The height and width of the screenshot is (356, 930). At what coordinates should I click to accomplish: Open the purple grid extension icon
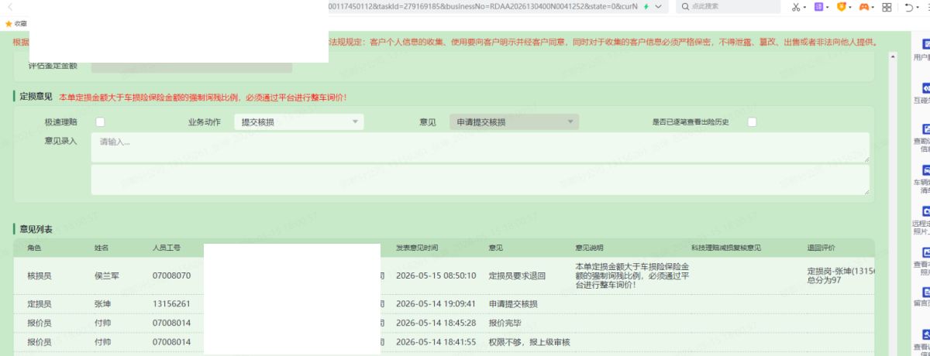(821, 6)
